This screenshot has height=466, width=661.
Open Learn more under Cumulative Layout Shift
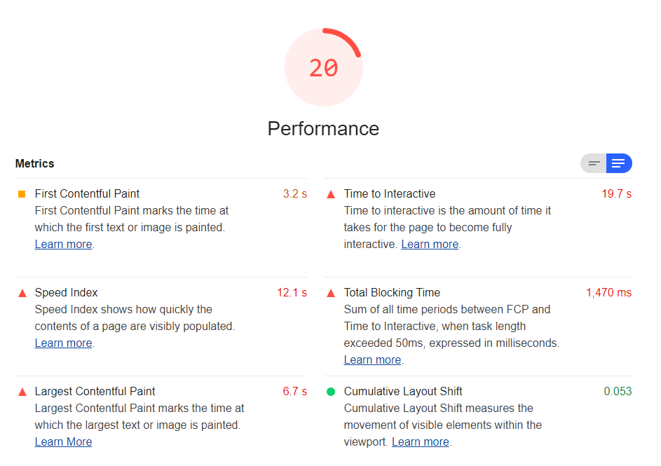[x=420, y=441]
